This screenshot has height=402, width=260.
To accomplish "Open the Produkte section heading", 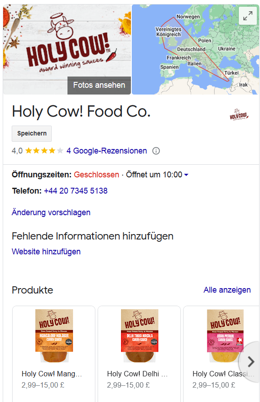I will coord(32,290).
